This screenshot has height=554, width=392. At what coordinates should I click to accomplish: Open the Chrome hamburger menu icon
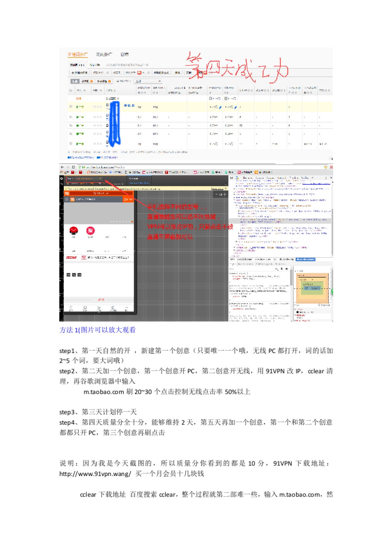pos(331,167)
